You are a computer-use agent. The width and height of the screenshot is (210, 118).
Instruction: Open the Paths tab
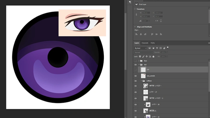(x=153, y=43)
